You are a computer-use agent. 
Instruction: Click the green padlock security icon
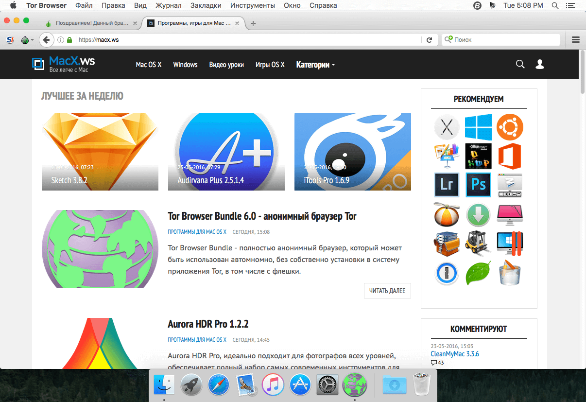(70, 40)
